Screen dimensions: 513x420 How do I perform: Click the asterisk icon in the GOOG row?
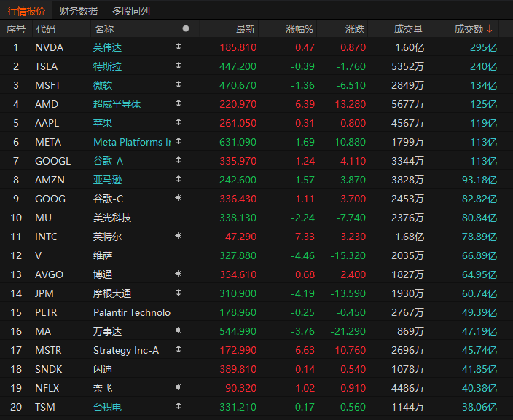(179, 198)
